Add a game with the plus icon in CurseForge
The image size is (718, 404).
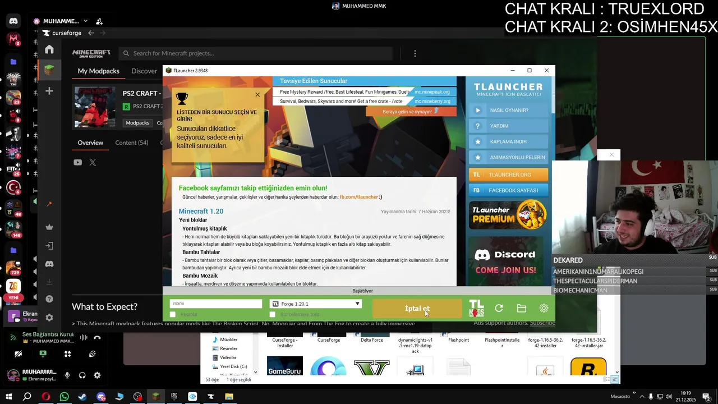pos(49,91)
